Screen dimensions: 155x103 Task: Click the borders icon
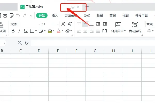[32, 31]
